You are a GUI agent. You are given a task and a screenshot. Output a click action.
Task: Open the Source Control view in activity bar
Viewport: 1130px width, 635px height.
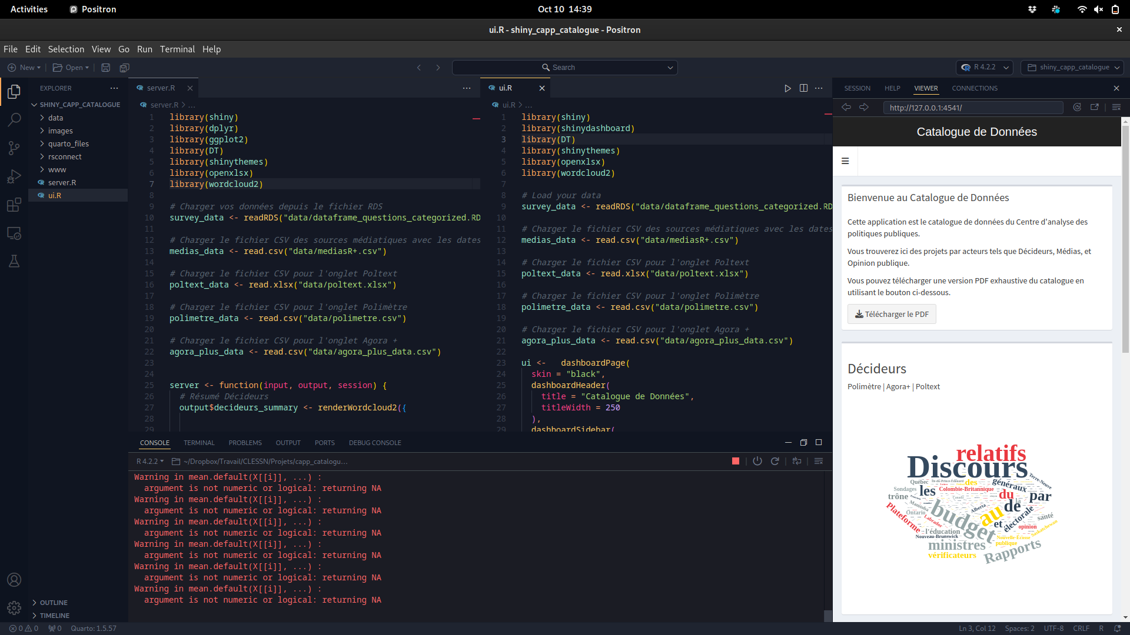pyautogui.click(x=14, y=148)
